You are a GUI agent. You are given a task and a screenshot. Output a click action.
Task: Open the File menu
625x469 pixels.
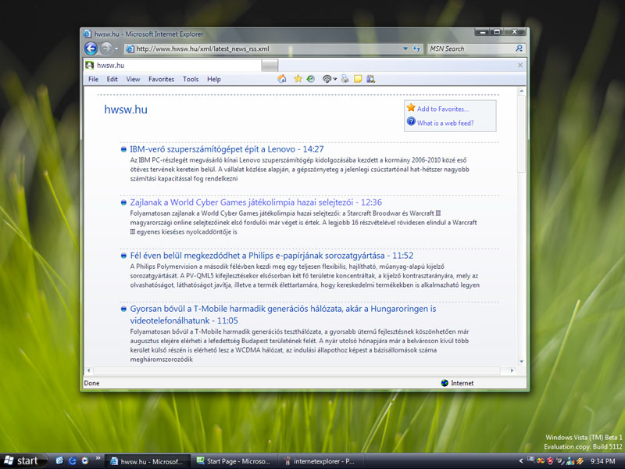pos(93,79)
